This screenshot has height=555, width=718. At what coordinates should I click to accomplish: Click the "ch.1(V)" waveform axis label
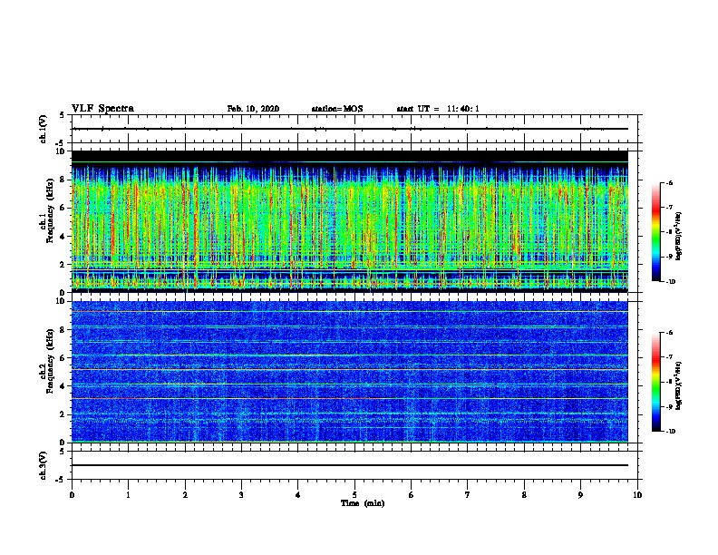click(43, 129)
